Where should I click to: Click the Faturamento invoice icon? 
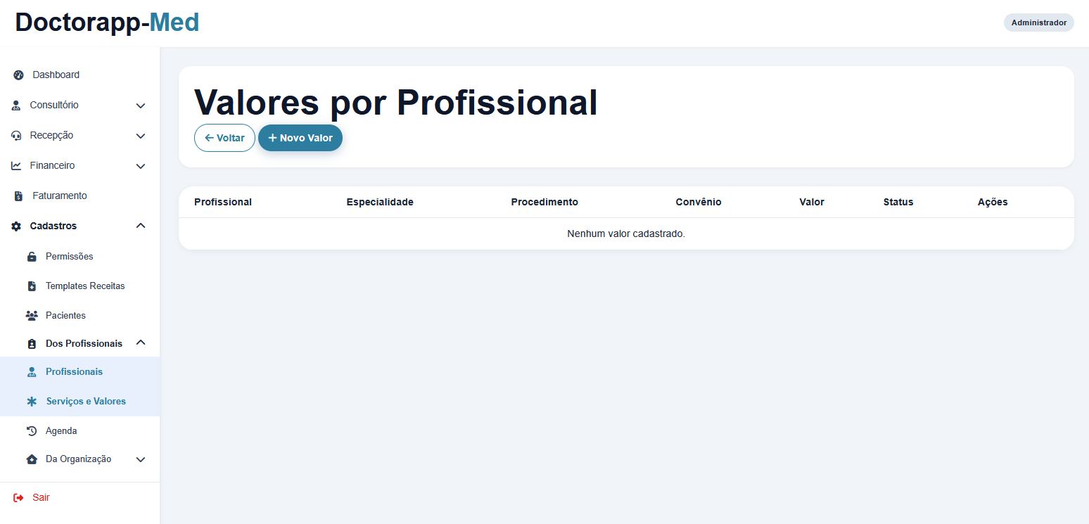tap(18, 196)
